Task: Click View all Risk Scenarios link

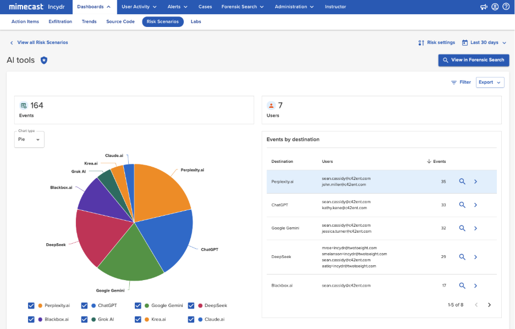Action: 42,42
